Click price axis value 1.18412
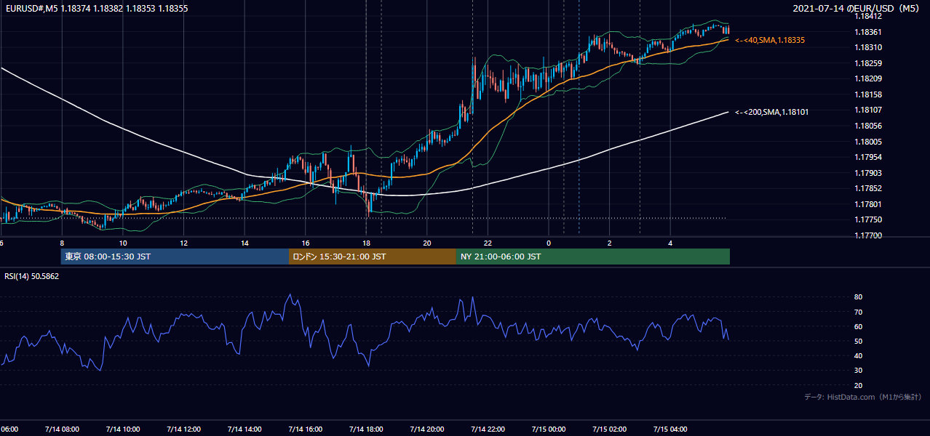This screenshot has width=930, height=436. click(x=867, y=16)
